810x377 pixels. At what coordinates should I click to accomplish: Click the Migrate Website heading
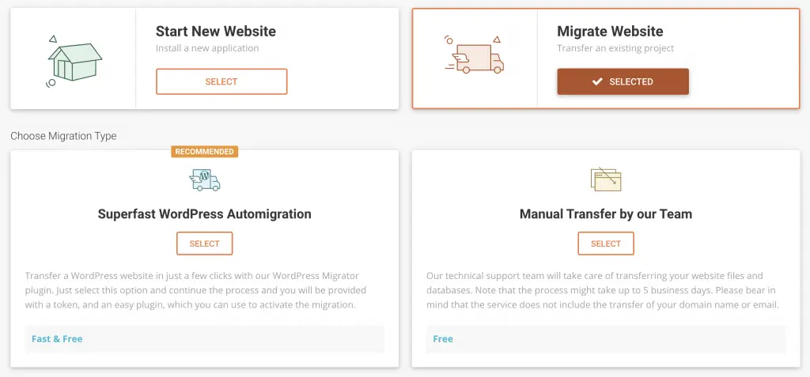tap(610, 32)
